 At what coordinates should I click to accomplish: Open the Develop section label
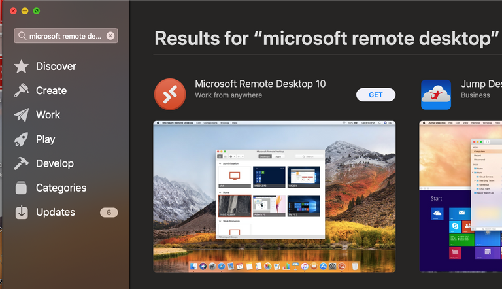click(x=55, y=163)
